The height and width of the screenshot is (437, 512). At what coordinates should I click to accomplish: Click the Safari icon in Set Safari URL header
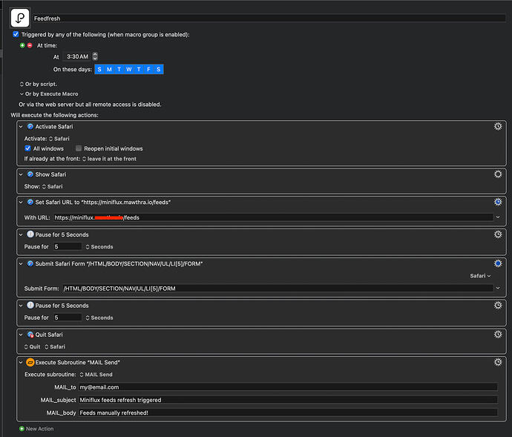(x=30, y=202)
